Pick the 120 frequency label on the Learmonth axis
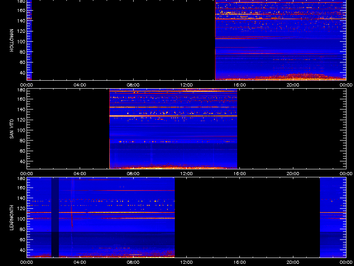 tap(22, 208)
